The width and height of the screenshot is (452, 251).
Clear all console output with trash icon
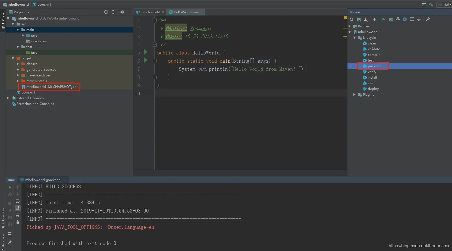(x=18, y=222)
